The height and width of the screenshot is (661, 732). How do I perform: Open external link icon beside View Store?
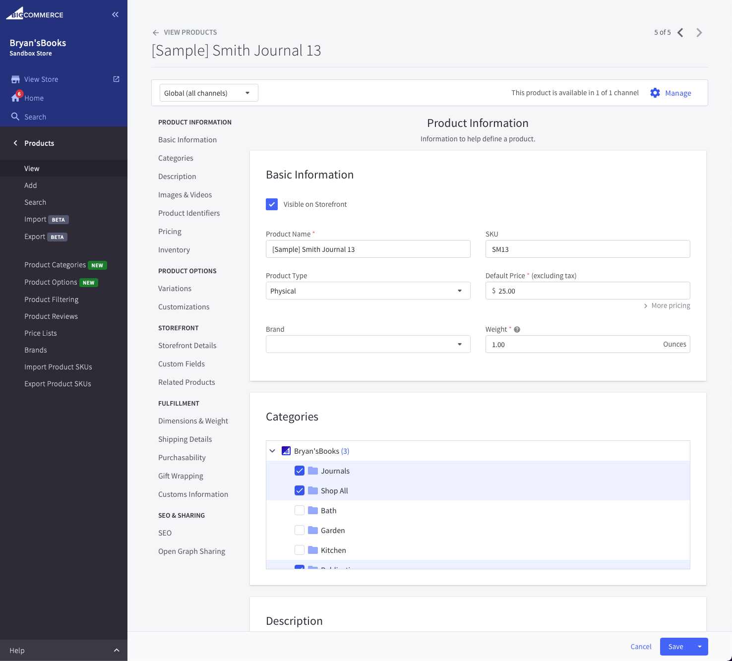(116, 79)
